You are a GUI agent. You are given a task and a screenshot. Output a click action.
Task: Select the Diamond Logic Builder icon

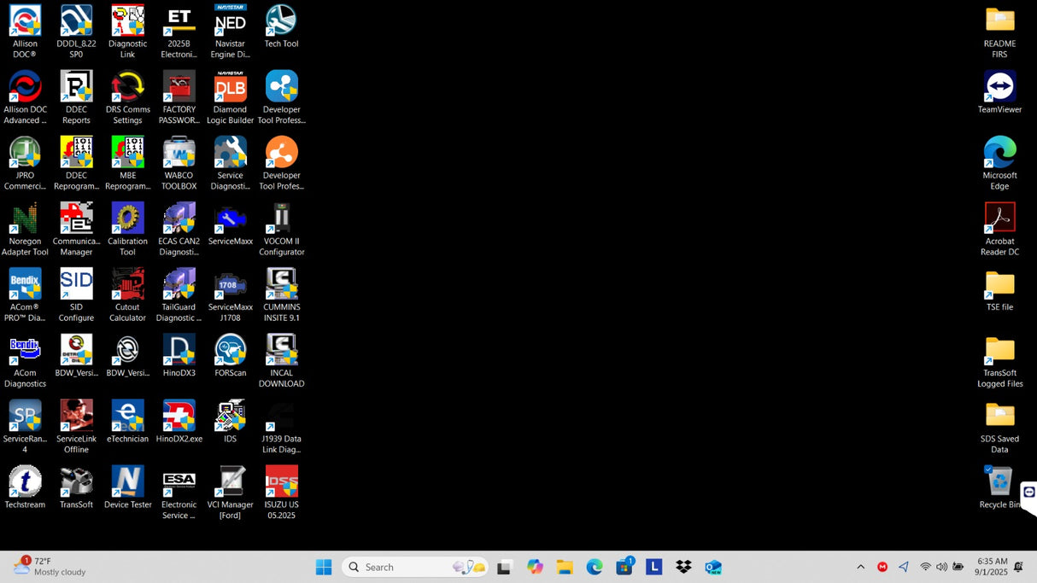pos(230,87)
